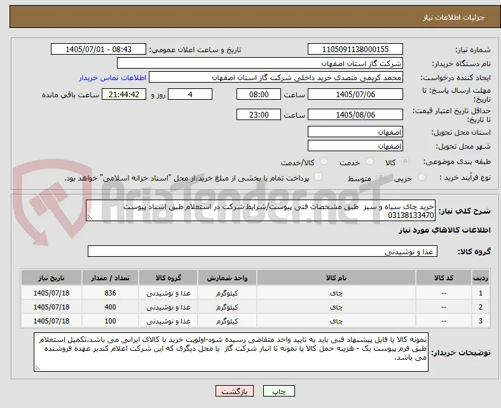Click the delivery province field اصفهان
The height and width of the screenshot is (408, 501).
click(x=355, y=132)
